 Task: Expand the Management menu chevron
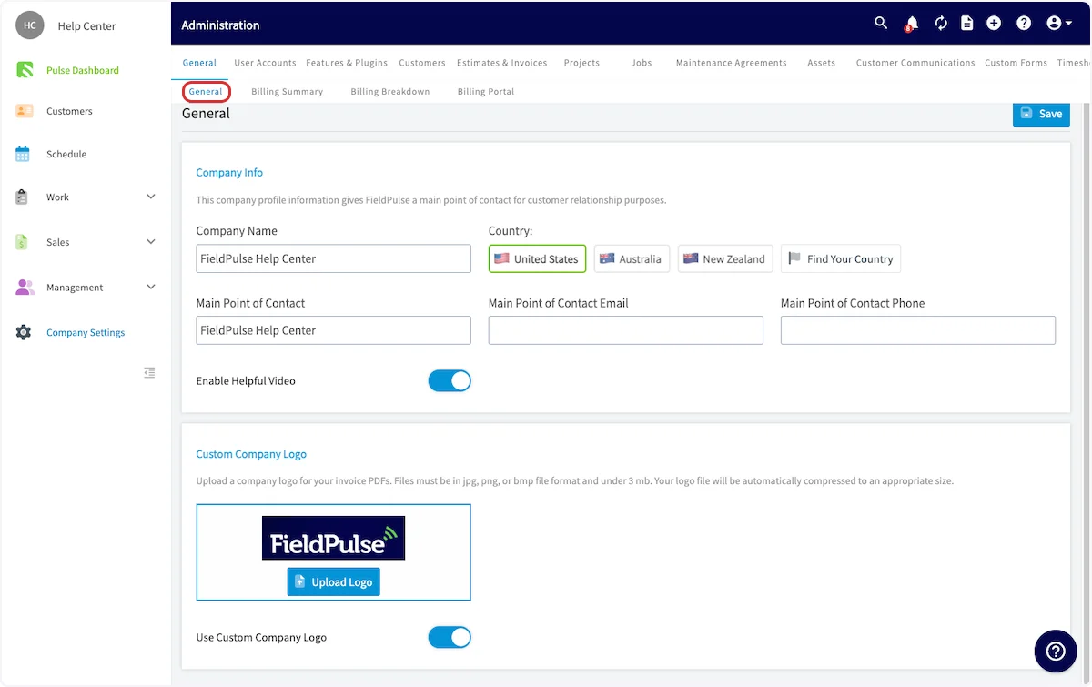(151, 287)
